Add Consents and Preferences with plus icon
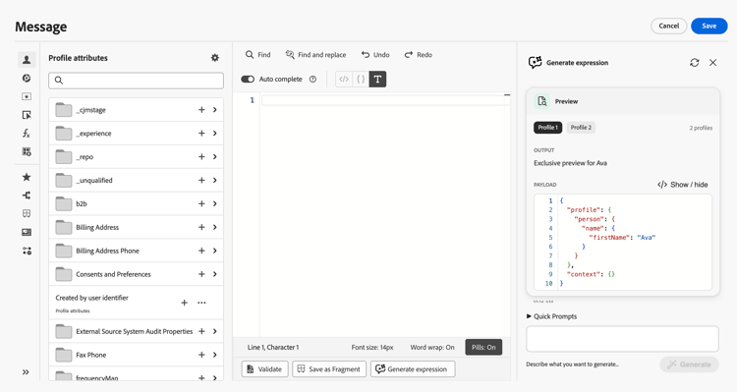 point(201,274)
